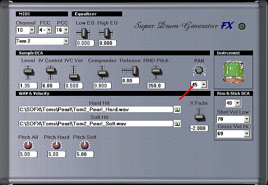Open the PAN value dropdown arrow
Screen dimensions: 268x185
tap(204, 84)
